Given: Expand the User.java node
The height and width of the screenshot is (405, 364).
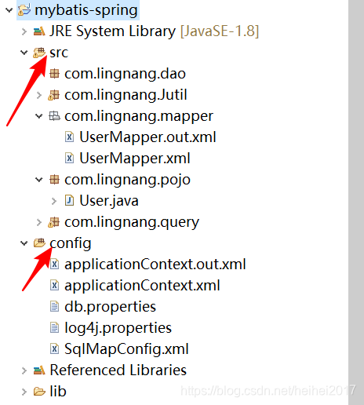Looking at the screenshot, I should click(54, 201).
